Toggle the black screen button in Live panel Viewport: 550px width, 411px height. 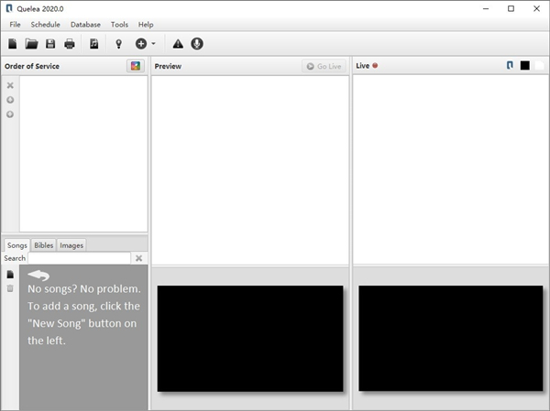(525, 66)
